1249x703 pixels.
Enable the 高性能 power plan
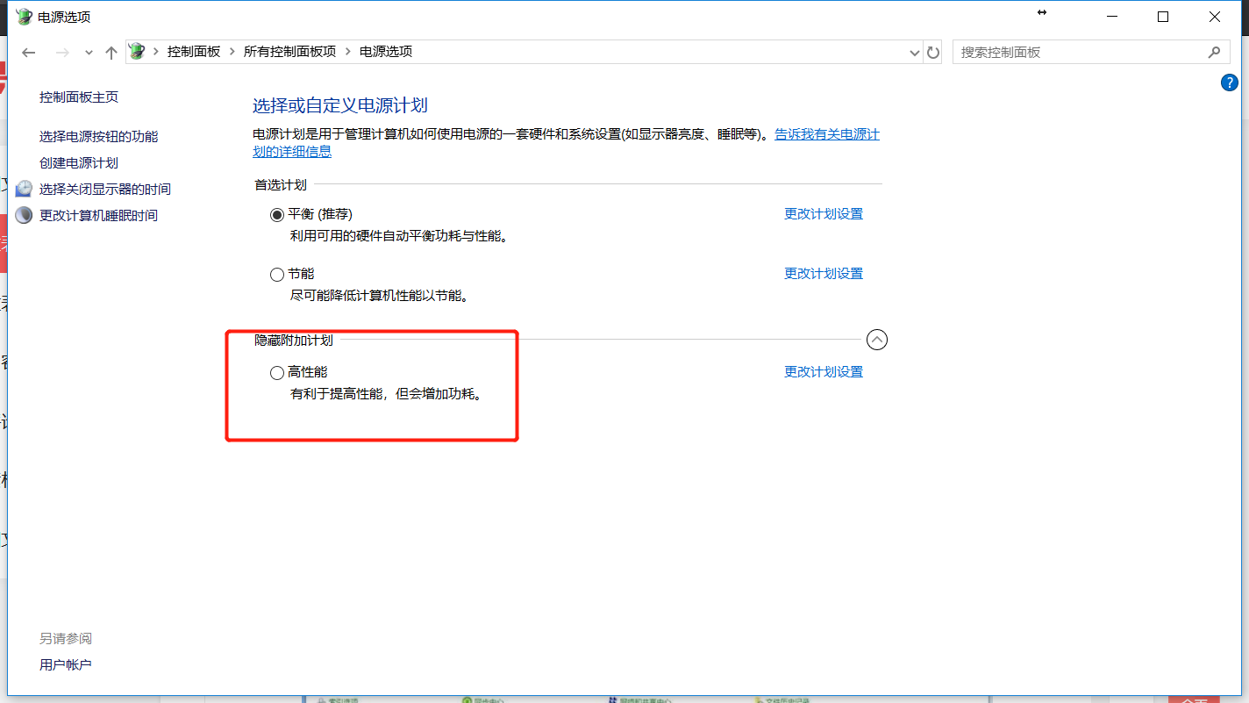tap(276, 372)
